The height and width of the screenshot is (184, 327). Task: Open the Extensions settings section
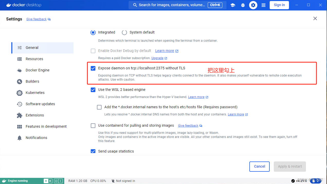click(x=43, y=115)
